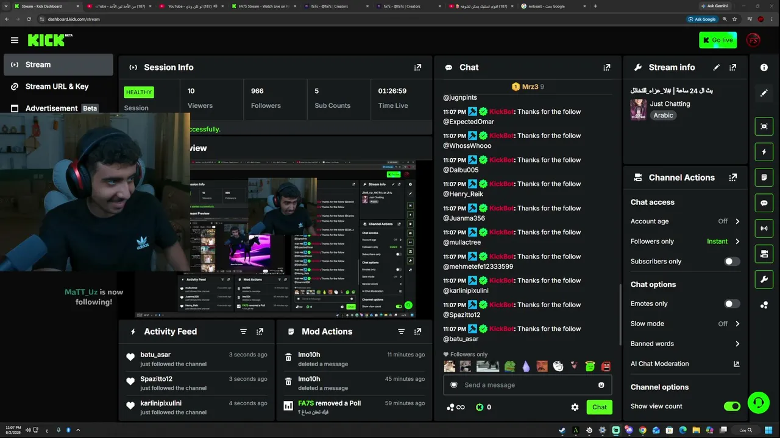Click the browser address bar URL

[74, 19]
